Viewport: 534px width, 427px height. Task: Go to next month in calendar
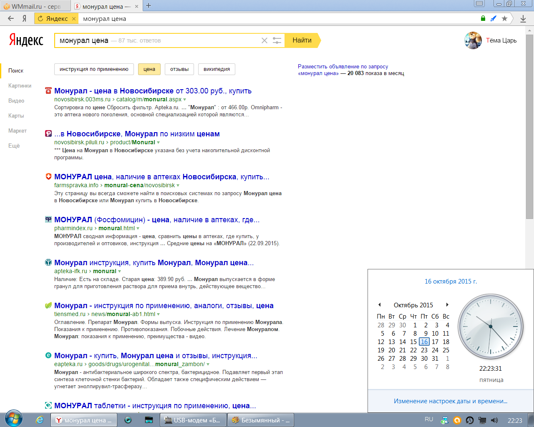[447, 305]
